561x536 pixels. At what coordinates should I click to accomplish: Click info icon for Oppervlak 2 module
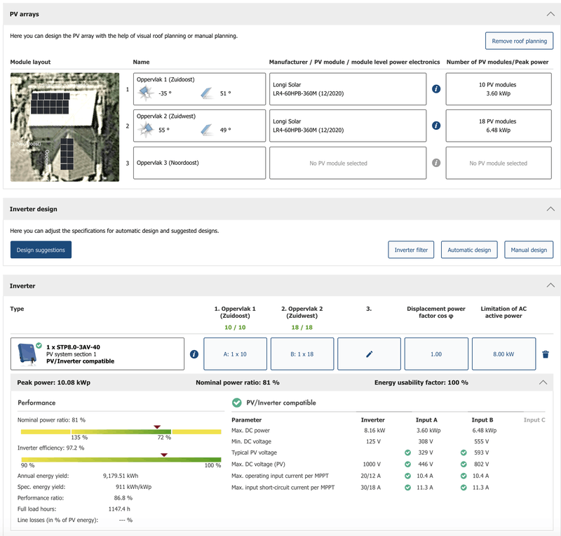tap(436, 126)
